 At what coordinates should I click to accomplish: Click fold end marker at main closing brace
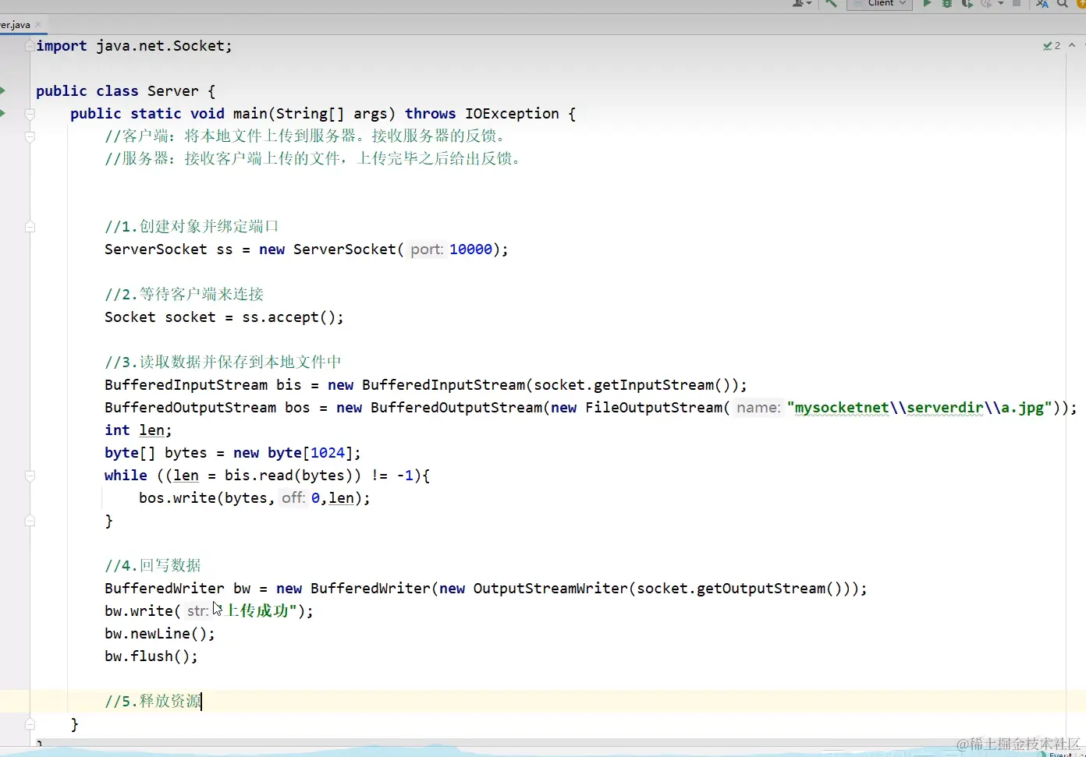tap(30, 724)
